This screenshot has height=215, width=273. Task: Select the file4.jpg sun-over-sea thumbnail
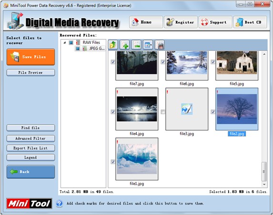[x=137, y=109]
